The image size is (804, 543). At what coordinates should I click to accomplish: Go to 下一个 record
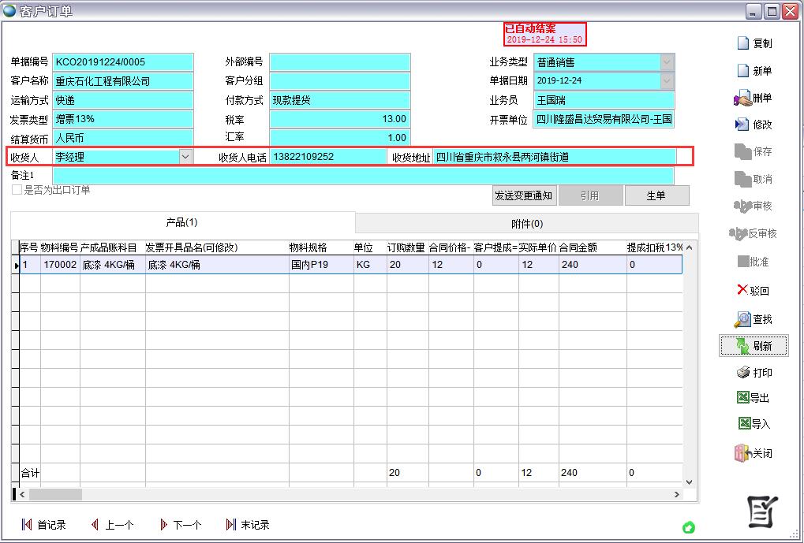(180, 525)
